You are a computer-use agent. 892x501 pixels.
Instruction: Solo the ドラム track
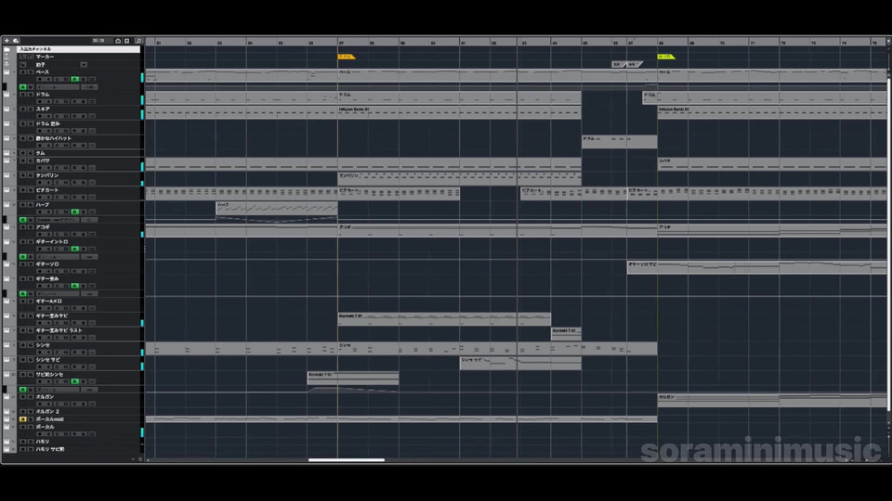tap(30, 95)
